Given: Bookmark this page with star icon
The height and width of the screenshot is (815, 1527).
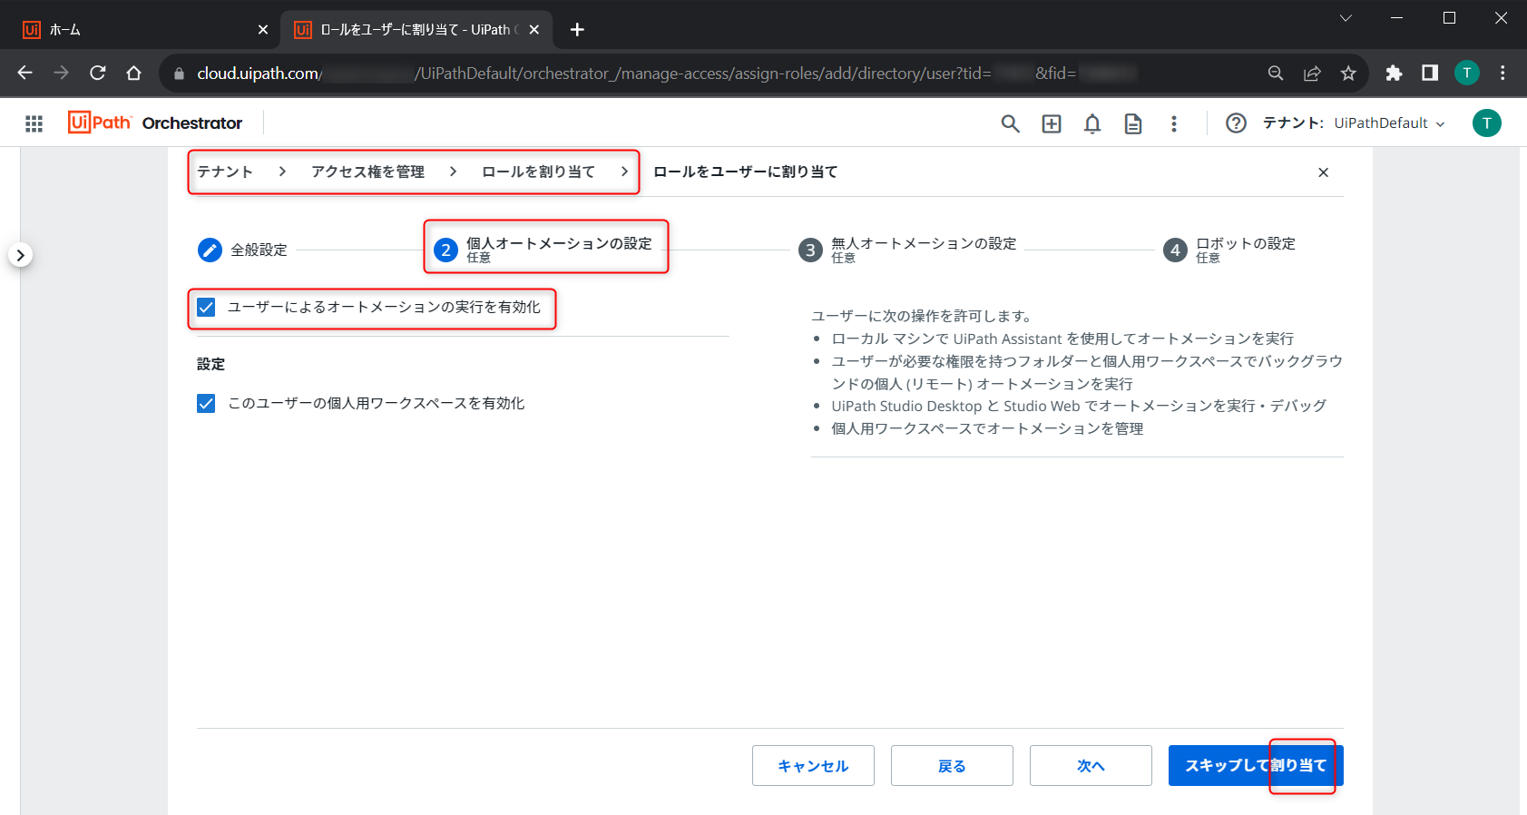Looking at the screenshot, I should tap(1348, 74).
